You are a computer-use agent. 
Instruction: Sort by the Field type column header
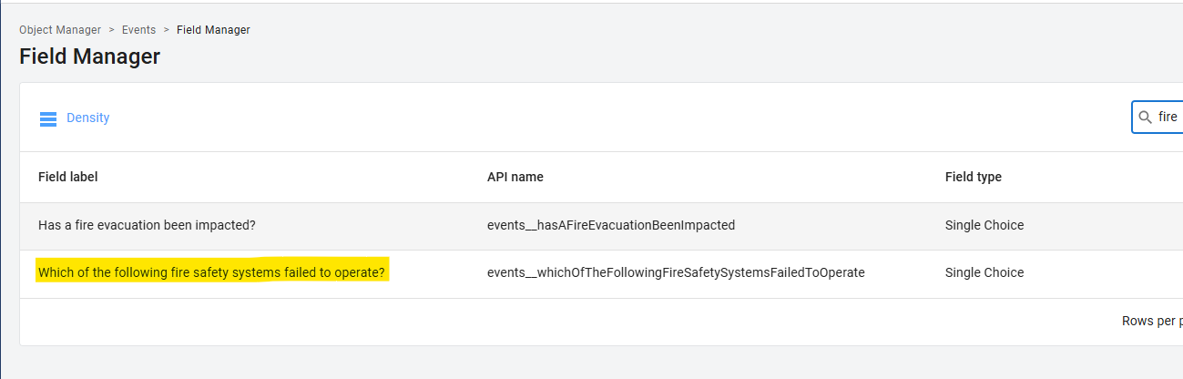click(974, 177)
